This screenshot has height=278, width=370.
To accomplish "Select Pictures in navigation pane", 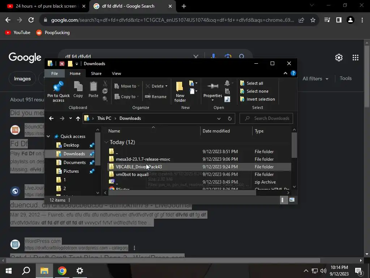I will [71, 171].
